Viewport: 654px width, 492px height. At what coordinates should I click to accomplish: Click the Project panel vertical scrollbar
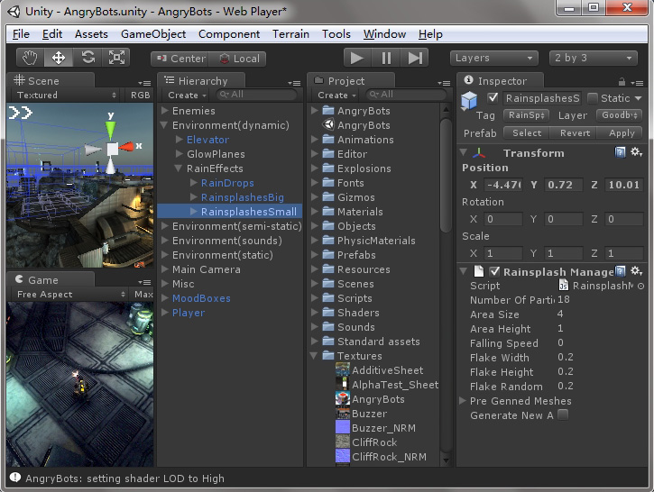coord(446,175)
